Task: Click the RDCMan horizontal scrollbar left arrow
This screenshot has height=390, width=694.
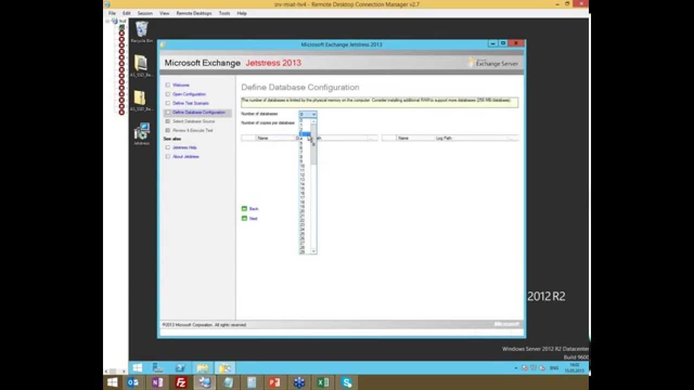Action: coord(106,371)
